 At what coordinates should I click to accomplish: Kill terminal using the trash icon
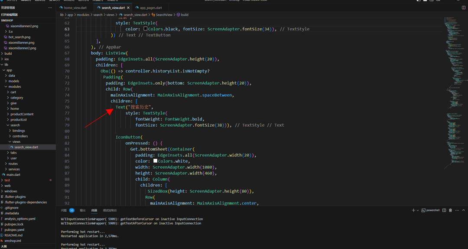tap(450, 210)
